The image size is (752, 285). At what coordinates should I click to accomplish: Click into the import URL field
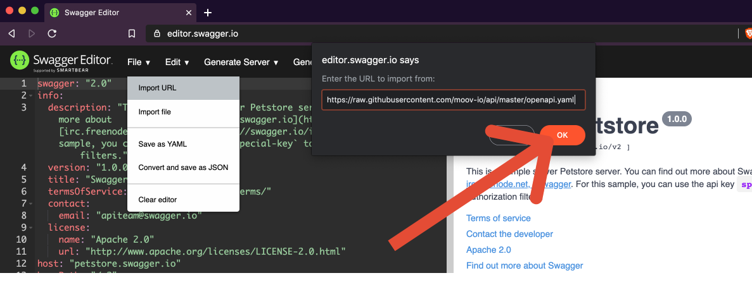453,100
